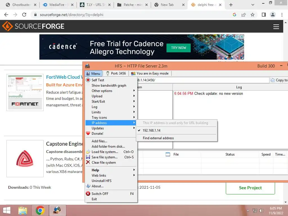
Task: Expand the Log submenu
Action: 111,107
